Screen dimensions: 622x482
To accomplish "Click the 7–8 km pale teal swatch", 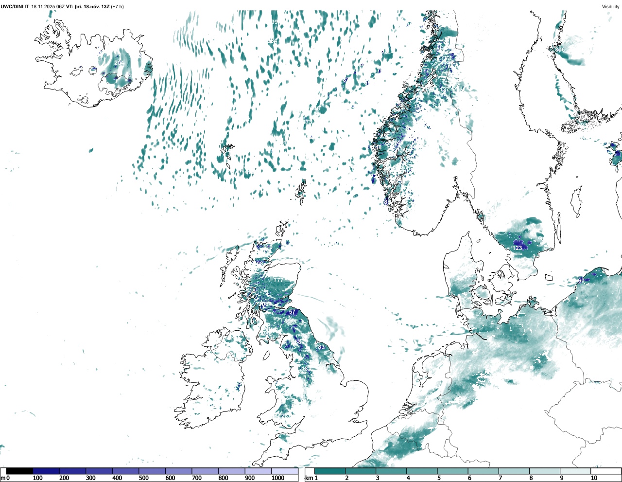I will point(514,471).
